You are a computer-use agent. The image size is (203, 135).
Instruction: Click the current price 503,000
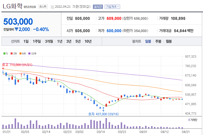pyautogui.click(x=18, y=21)
